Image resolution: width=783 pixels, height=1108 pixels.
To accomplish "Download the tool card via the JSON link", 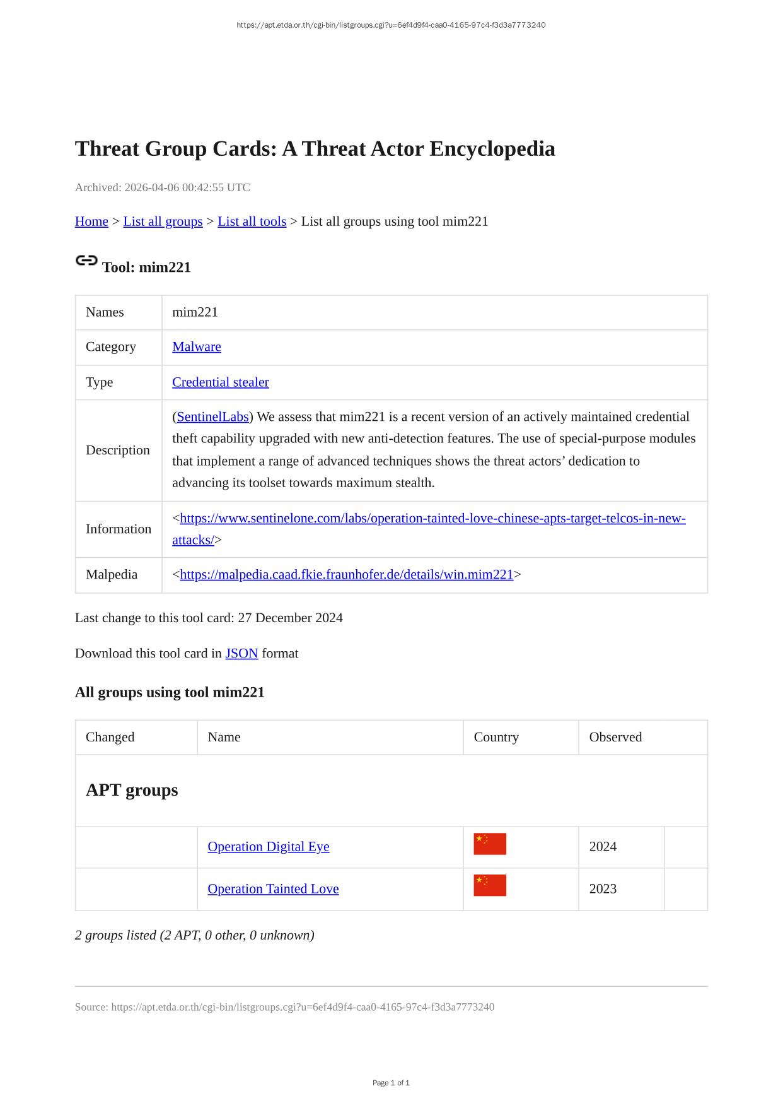I will pyautogui.click(x=241, y=654).
